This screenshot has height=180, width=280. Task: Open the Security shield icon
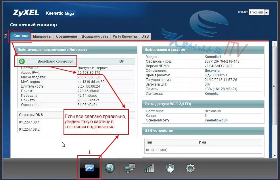(170, 168)
